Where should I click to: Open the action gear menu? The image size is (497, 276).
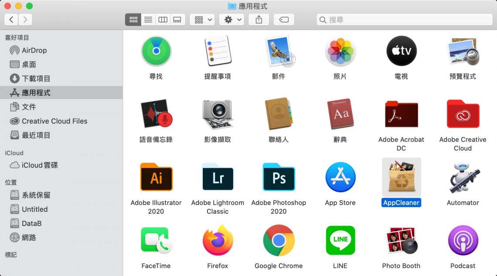tap(231, 19)
